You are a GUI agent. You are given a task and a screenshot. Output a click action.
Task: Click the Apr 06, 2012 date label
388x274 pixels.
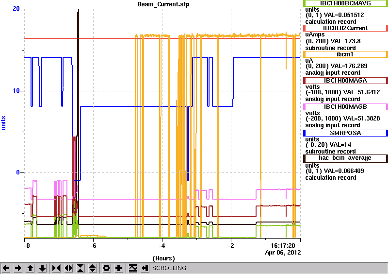tap(283, 253)
